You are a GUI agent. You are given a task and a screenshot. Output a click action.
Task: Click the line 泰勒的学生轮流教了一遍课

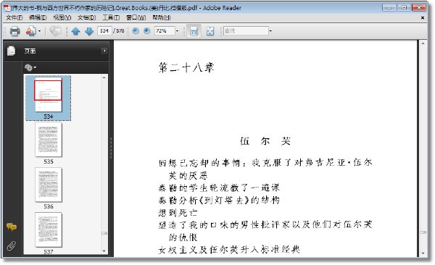219,188
